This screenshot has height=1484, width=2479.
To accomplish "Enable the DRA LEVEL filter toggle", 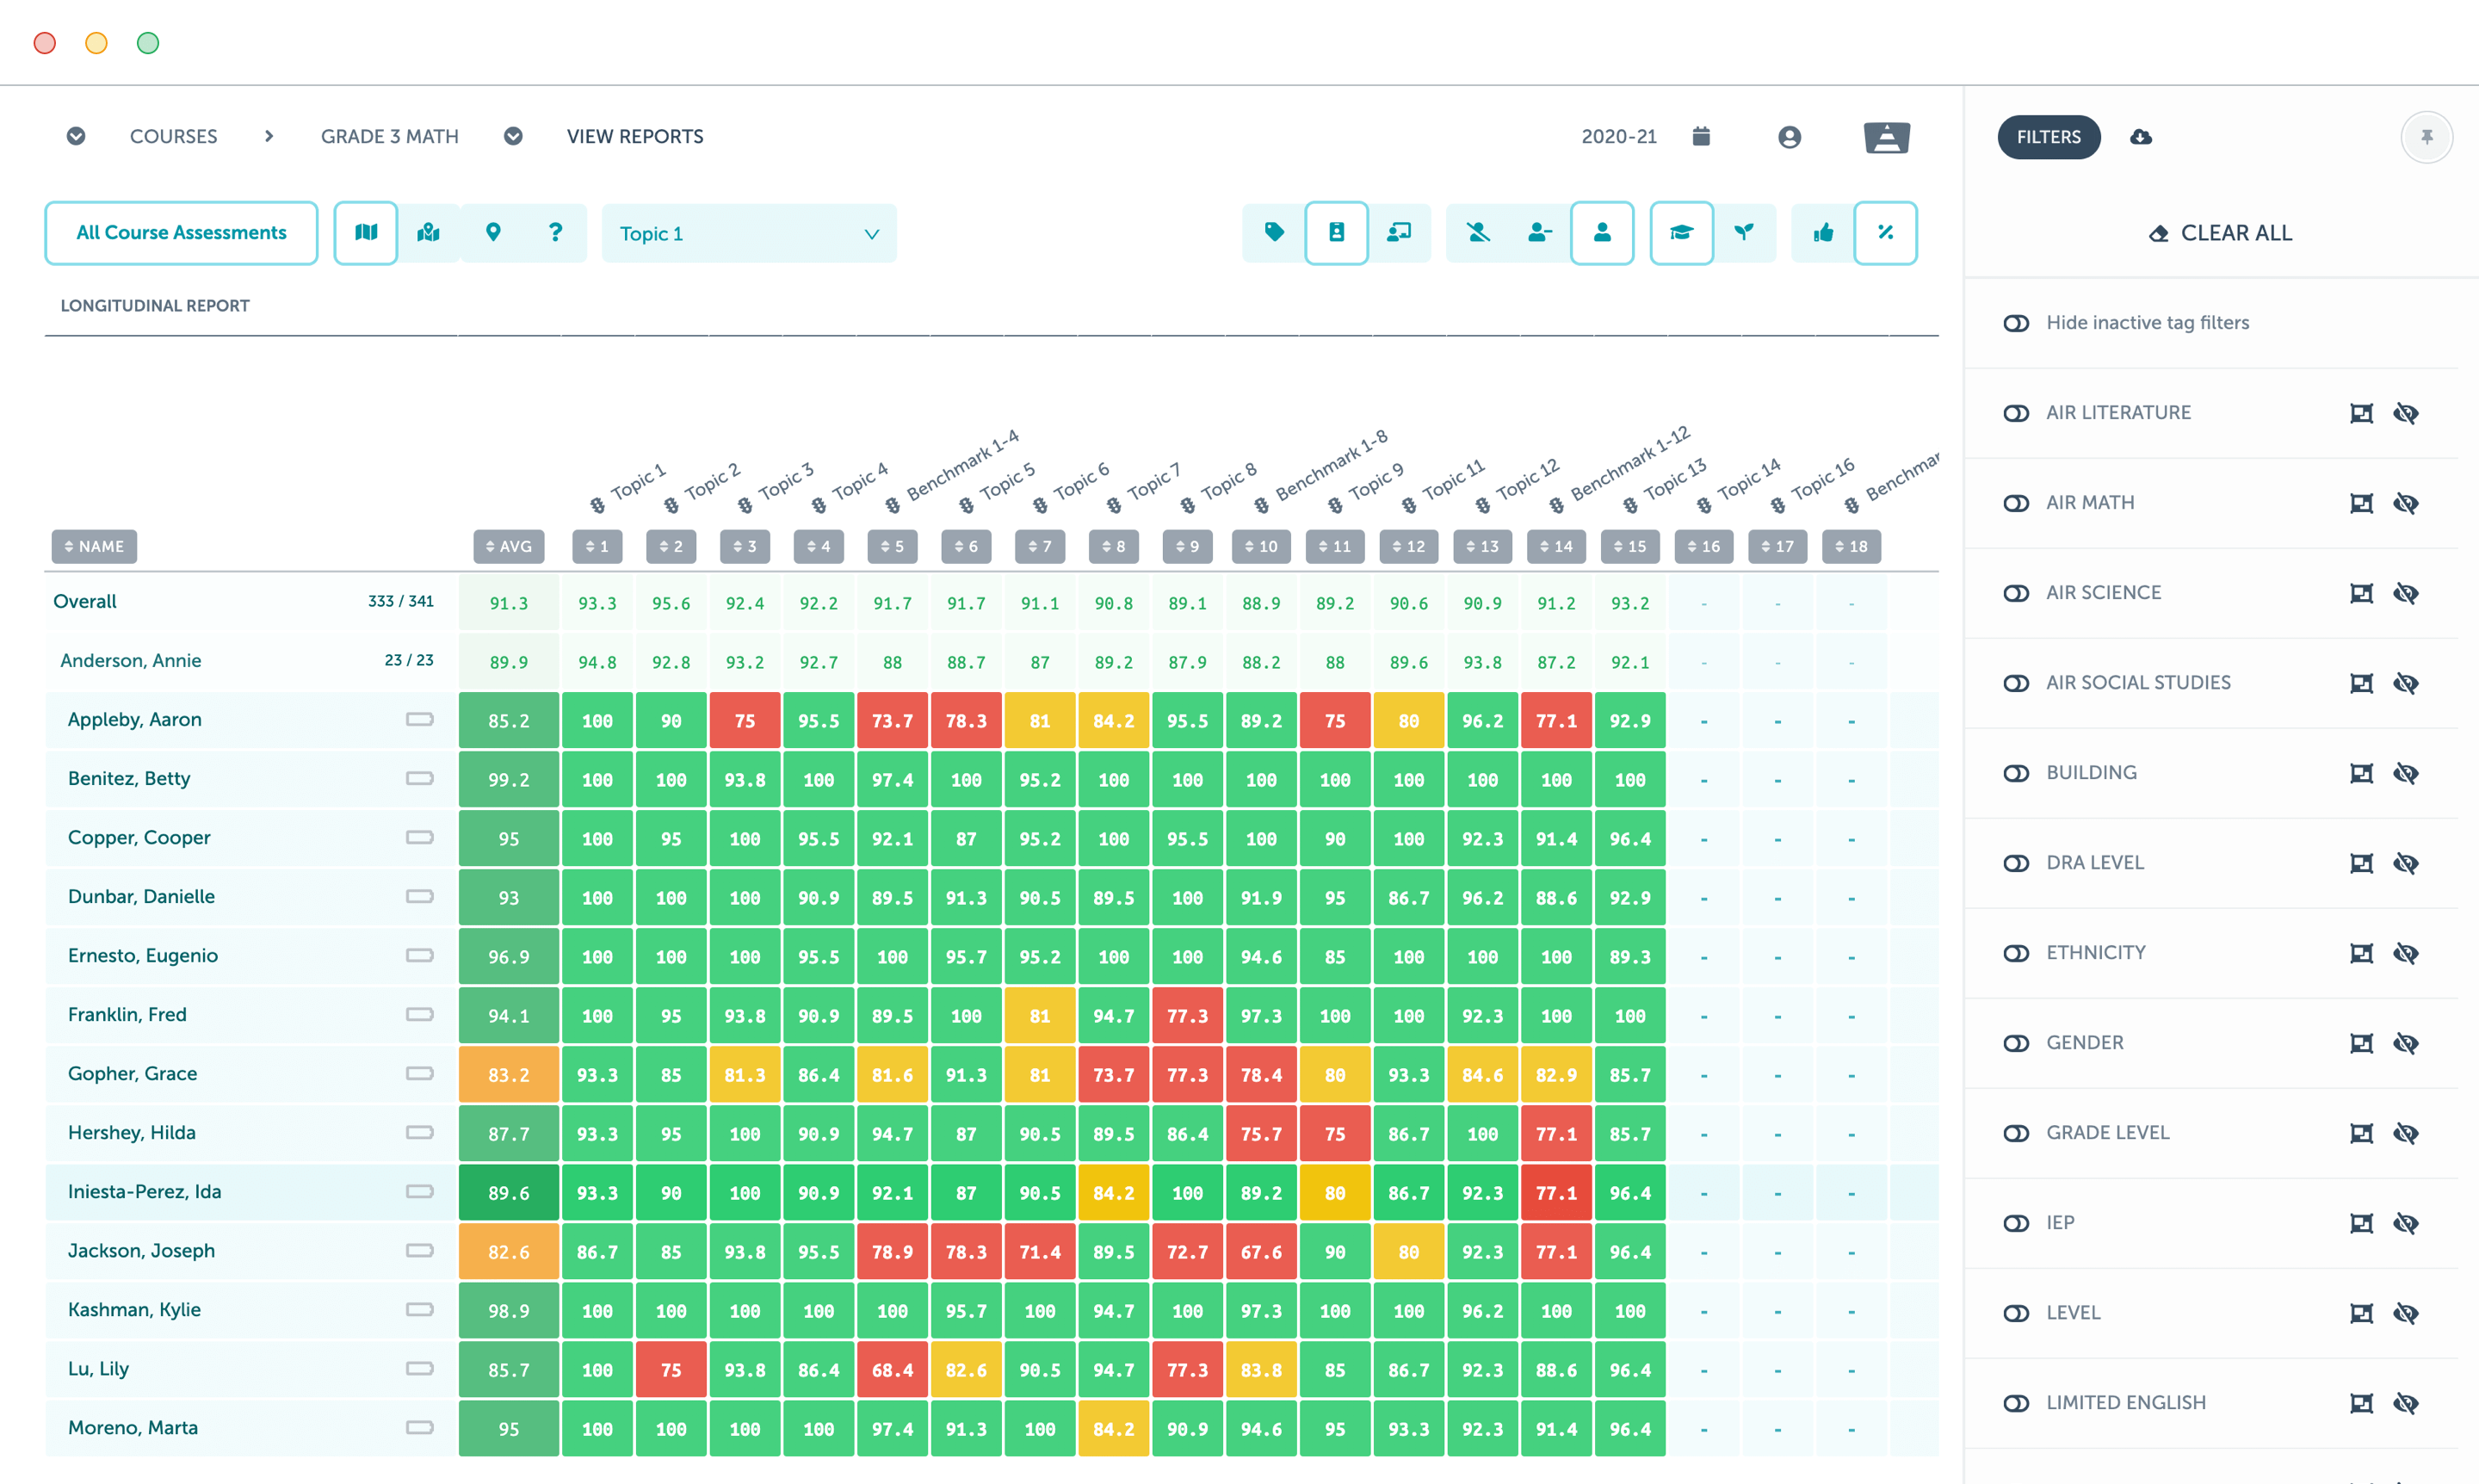I will coord(2016,863).
